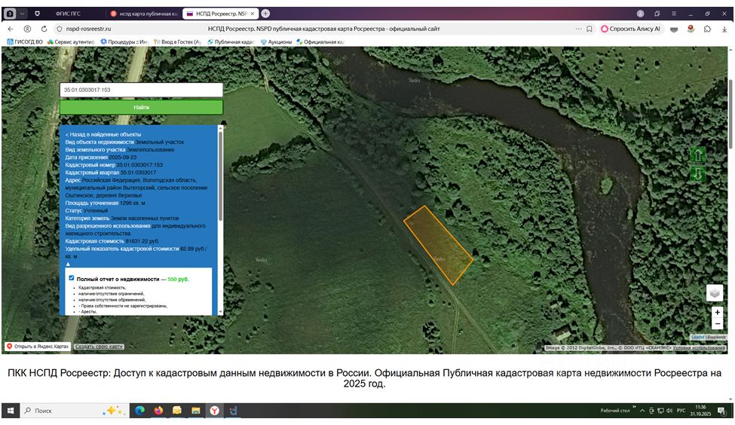The width and height of the screenshot is (735, 425).
Task: Open the browser hamburger menu in title bar
Action: 674,14
